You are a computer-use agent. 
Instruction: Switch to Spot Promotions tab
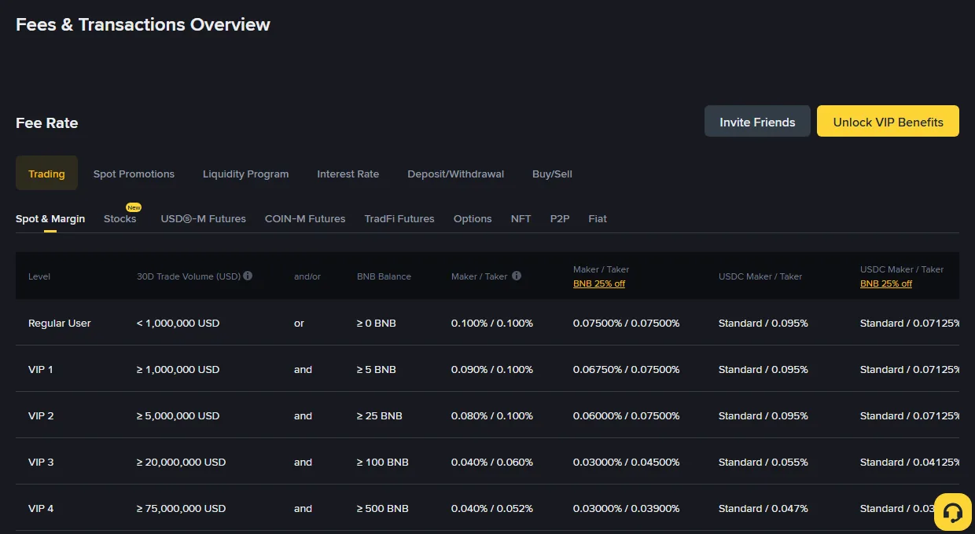coord(134,174)
